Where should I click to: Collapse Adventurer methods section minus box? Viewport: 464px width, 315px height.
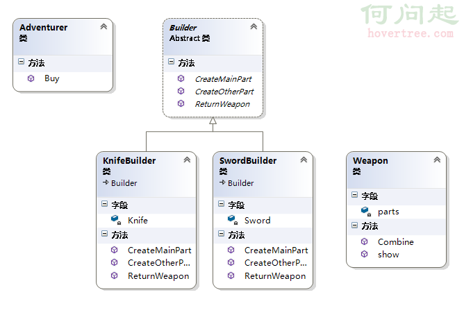point(21,62)
